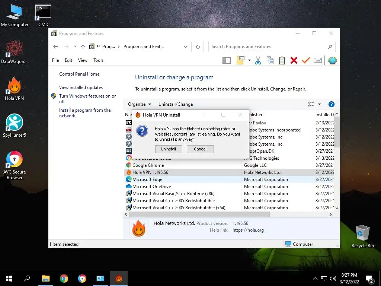This screenshot has height=286, width=381.
Task: Click Install a program from the network
Action: click(85, 113)
